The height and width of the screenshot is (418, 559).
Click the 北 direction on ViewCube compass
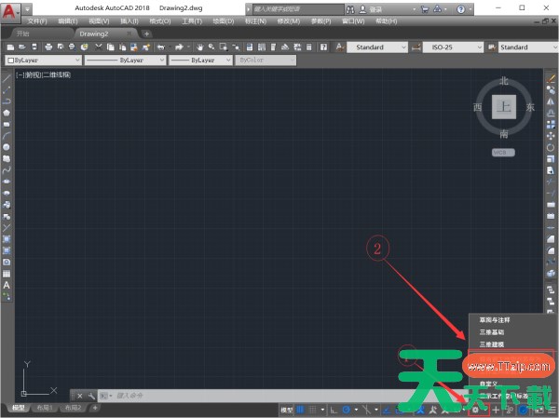click(x=503, y=81)
